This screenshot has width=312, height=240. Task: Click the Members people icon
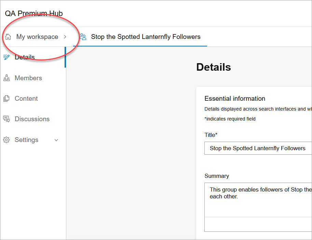coord(6,78)
